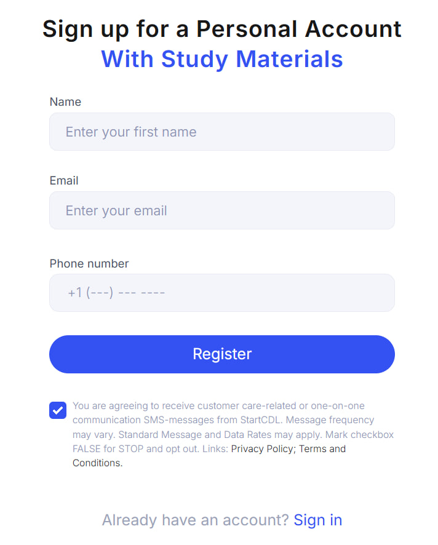Image resolution: width=438 pixels, height=545 pixels.
Task: Click the Email field label
Action: point(64,181)
